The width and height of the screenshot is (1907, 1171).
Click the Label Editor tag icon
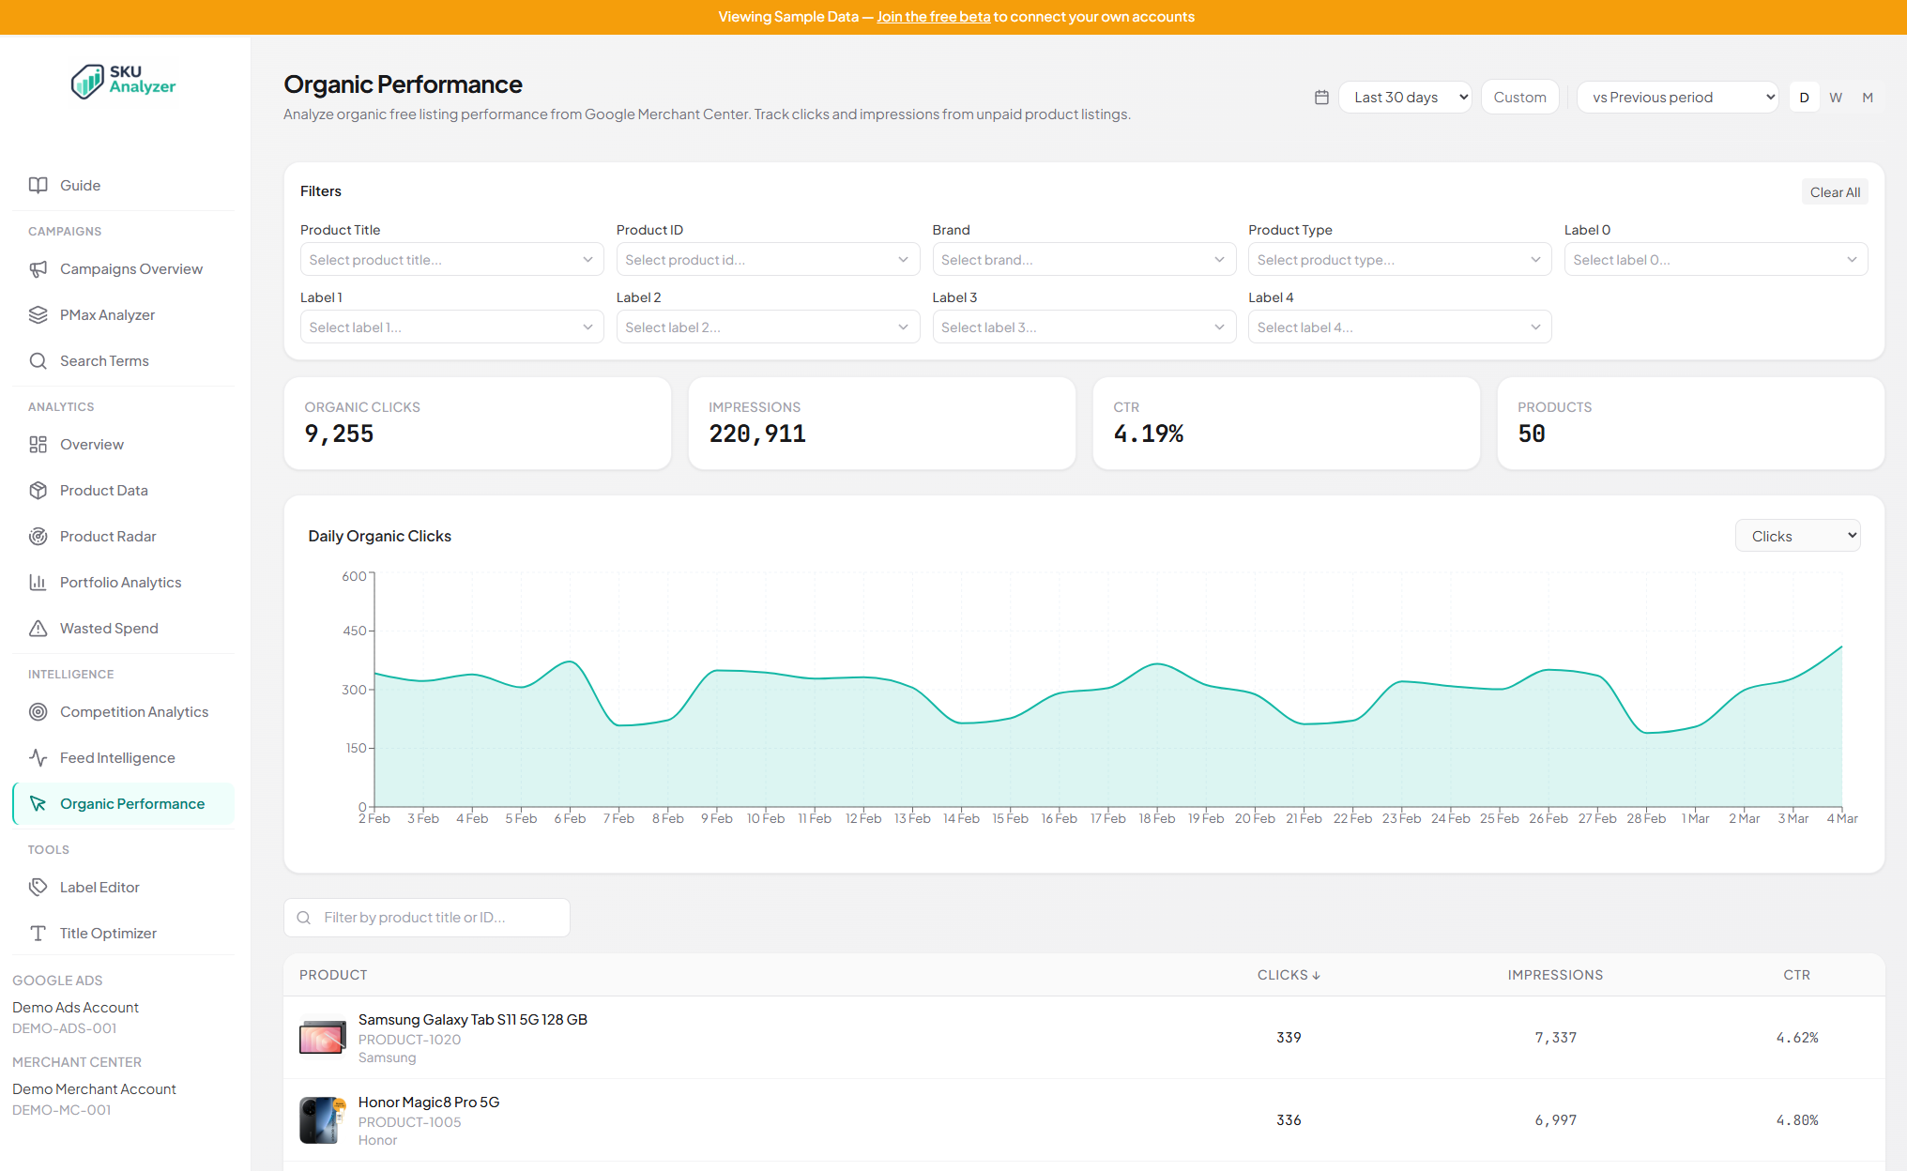(x=38, y=887)
